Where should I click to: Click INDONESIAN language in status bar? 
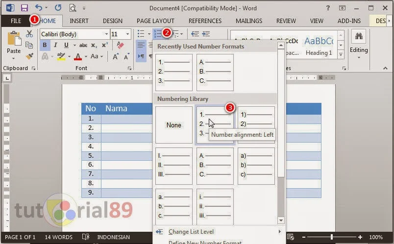pos(113,237)
